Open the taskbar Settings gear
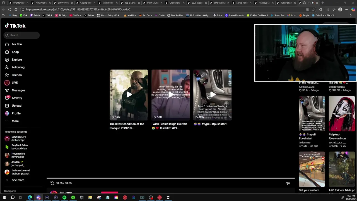This screenshot has width=357, height=201. 168,198
